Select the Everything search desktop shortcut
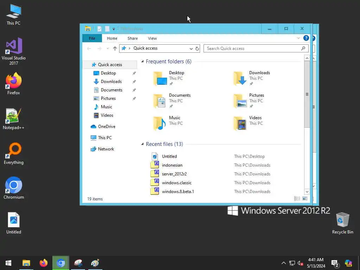Screen dimensions: 360x270 click(14, 154)
